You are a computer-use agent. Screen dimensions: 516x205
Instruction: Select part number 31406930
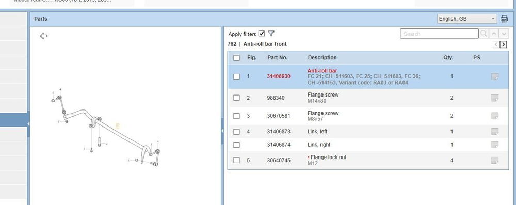(279, 76)
